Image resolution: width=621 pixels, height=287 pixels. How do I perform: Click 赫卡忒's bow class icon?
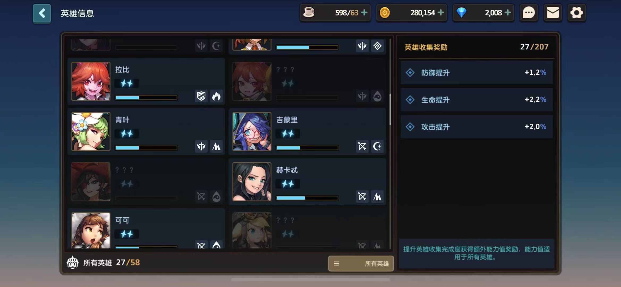coord(362,196)
